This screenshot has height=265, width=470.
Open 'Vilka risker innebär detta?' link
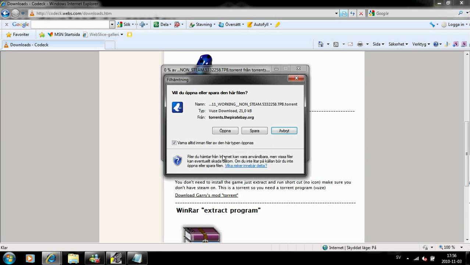(246, 166)
